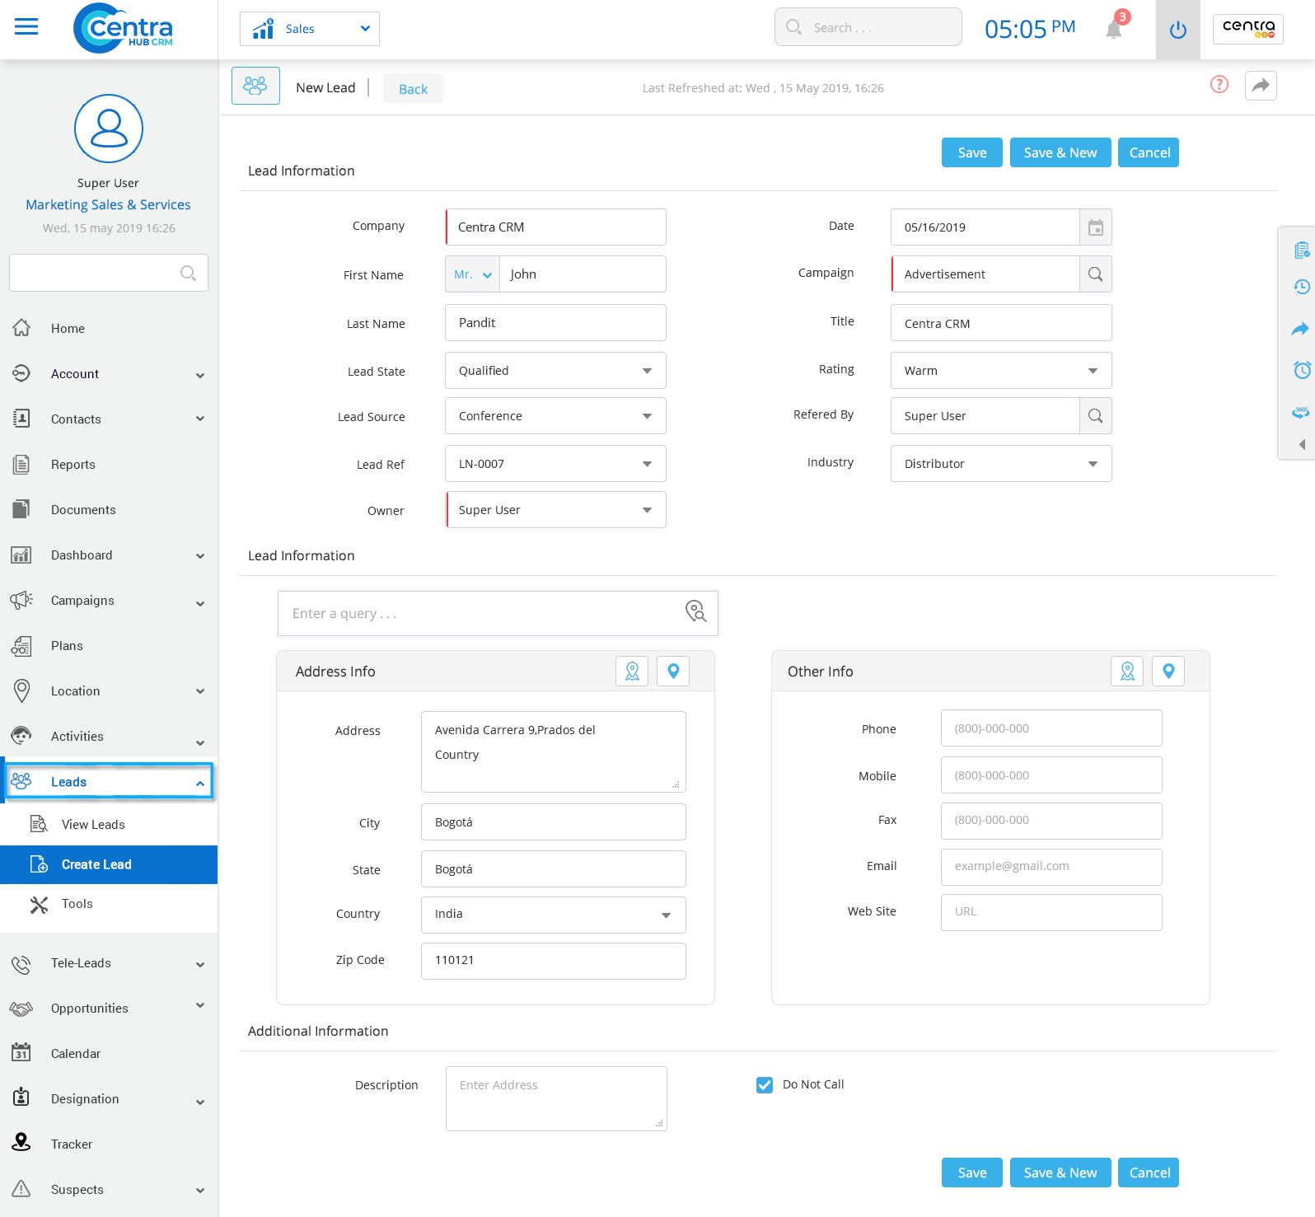The width and height of the screenshot is (1315, 1217).
Task: Go to Reports in the sidebar
Action: (73, 465)
